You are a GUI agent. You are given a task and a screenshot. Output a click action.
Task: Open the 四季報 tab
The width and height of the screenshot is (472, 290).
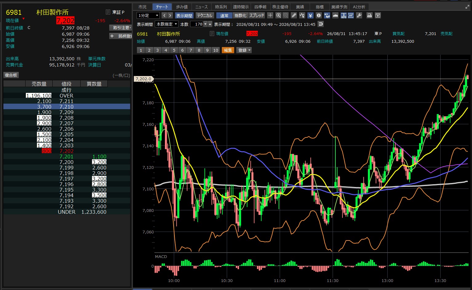click(260, 7)
